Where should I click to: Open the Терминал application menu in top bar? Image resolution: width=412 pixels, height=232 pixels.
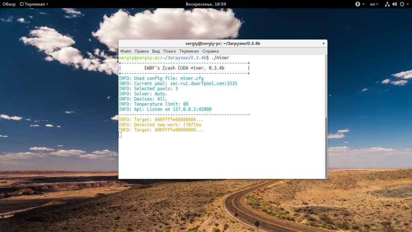click(34, 4)
